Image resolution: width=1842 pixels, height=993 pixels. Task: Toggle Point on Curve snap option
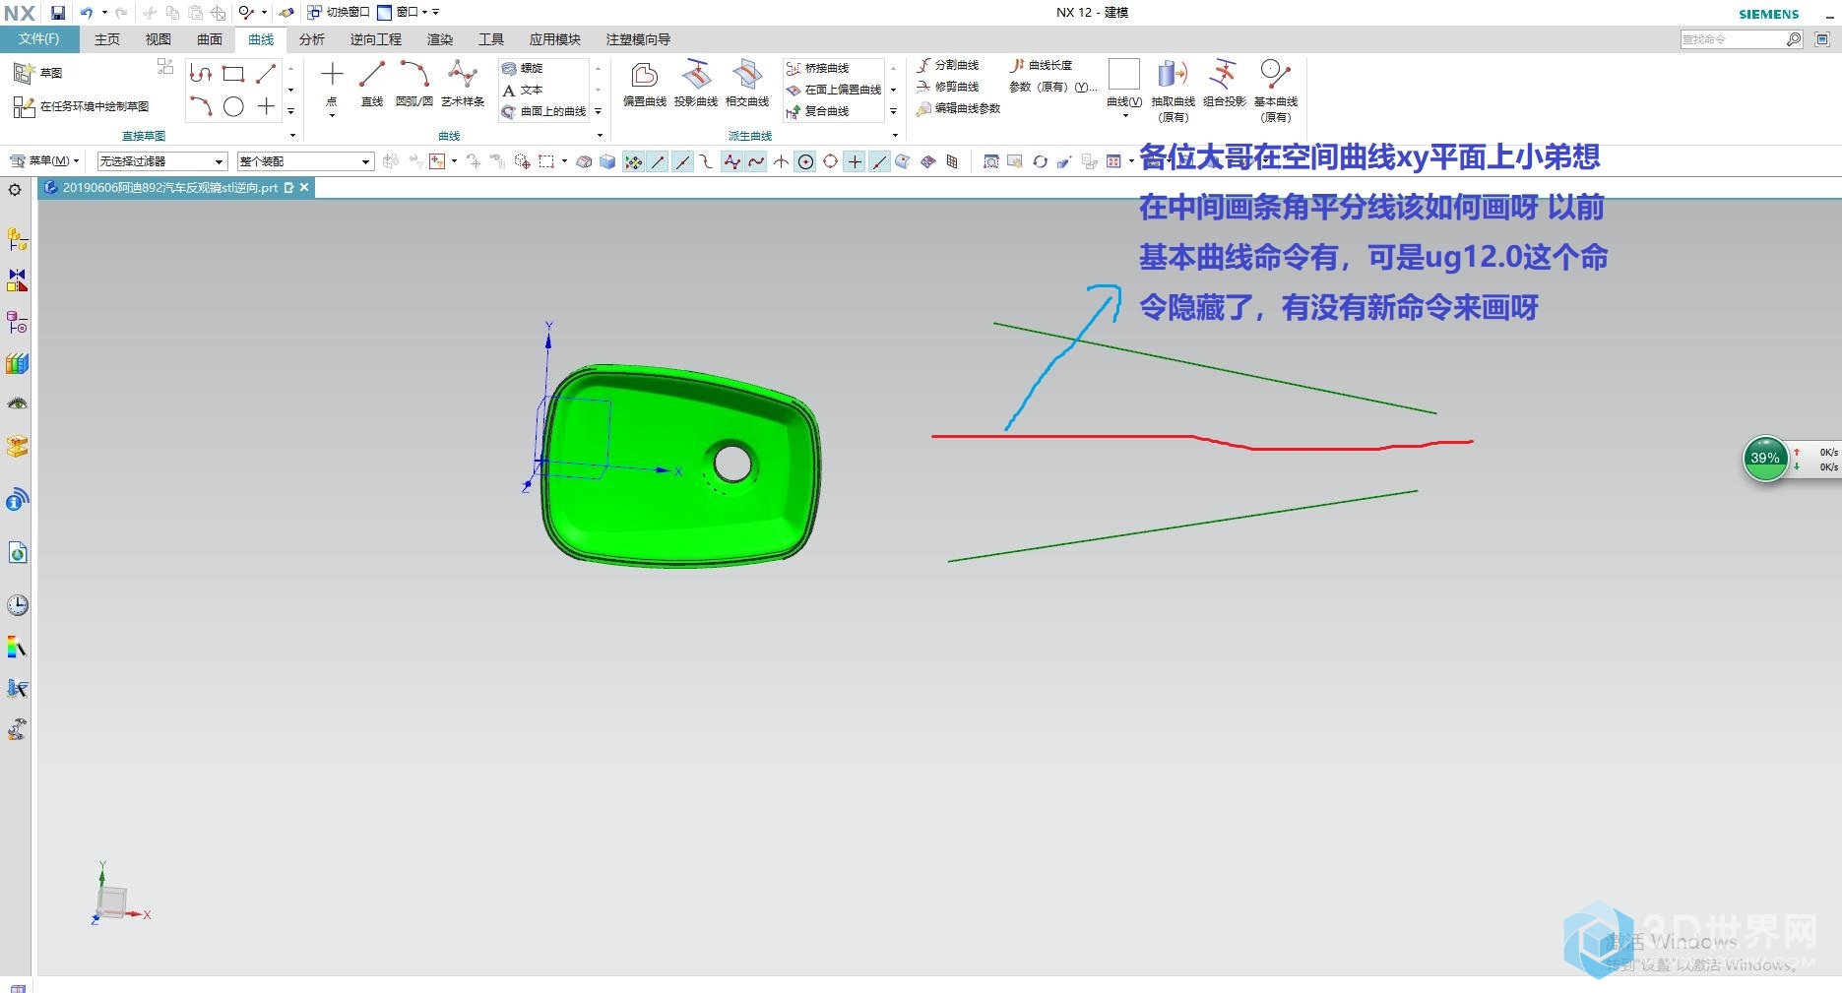tap(880, 162)
